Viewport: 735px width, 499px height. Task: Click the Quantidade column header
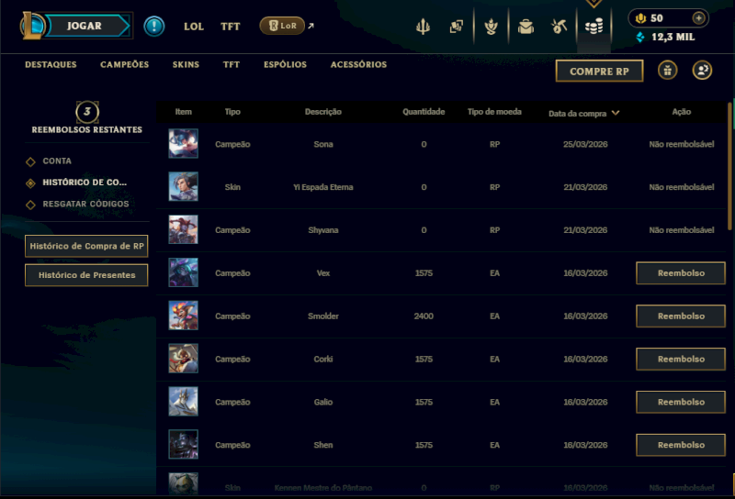pos(424,111)
